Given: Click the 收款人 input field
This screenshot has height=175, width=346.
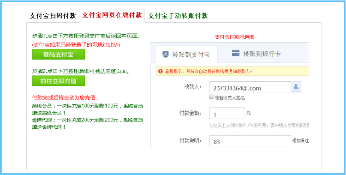Looking at the screenshot, I should [250, 87].
